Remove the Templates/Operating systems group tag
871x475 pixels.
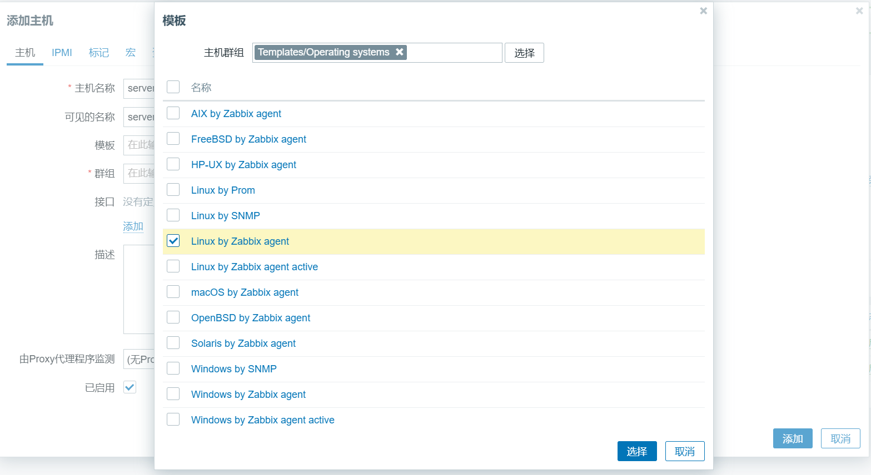click(399, 52)
